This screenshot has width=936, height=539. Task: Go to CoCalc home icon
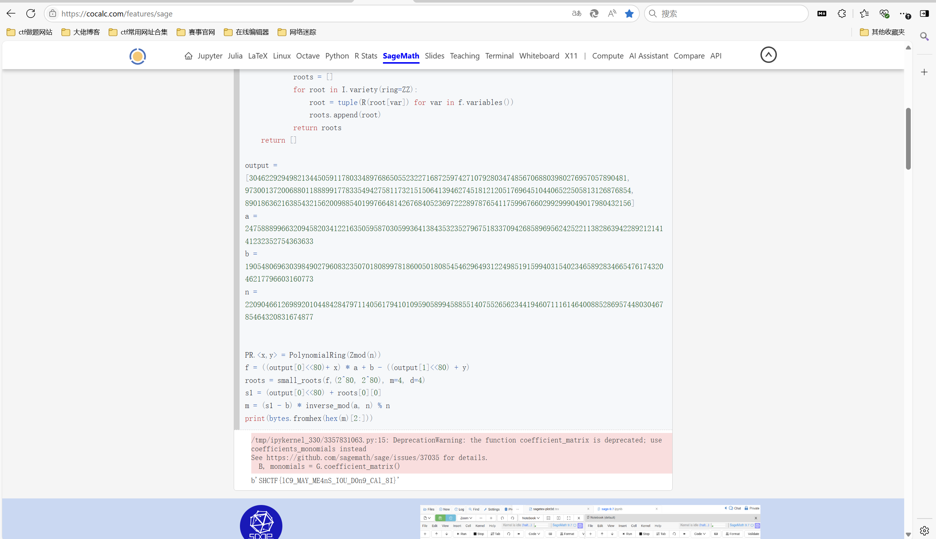coord(188,56)
